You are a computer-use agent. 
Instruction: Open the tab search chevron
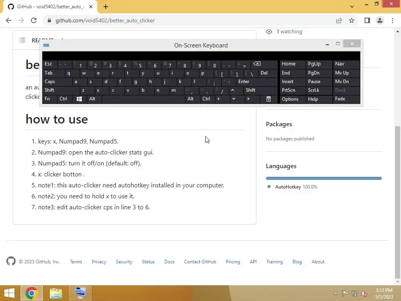[x=352, y=7]
